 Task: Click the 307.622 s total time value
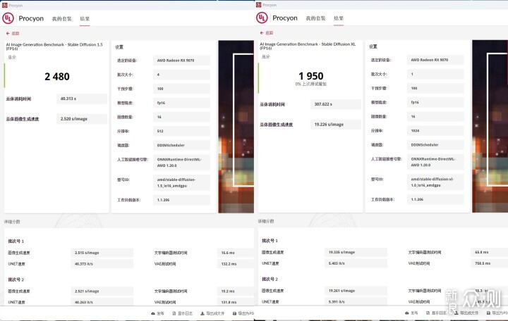coord(336,104)
